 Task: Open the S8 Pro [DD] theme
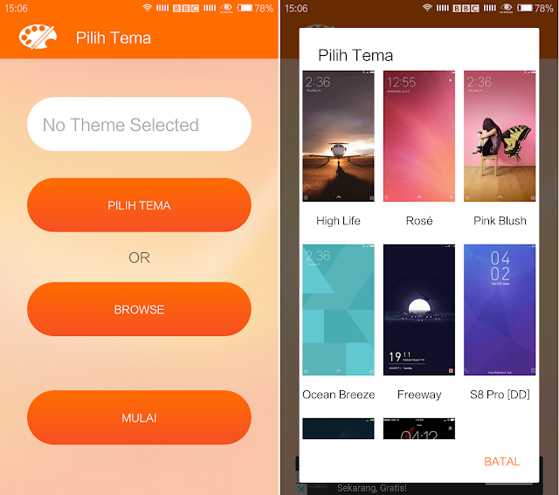click(500, 310)
